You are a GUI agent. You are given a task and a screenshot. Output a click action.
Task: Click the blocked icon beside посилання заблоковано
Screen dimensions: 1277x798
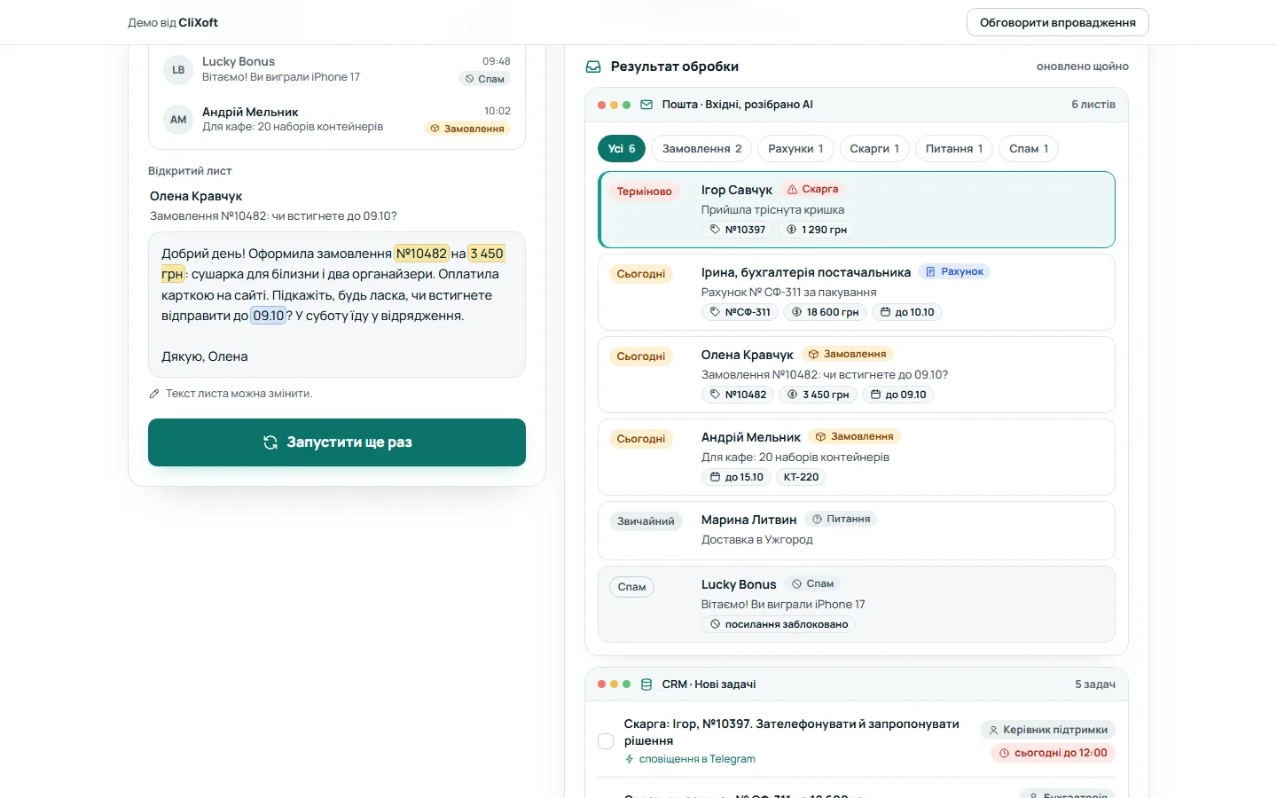[715, 624]
